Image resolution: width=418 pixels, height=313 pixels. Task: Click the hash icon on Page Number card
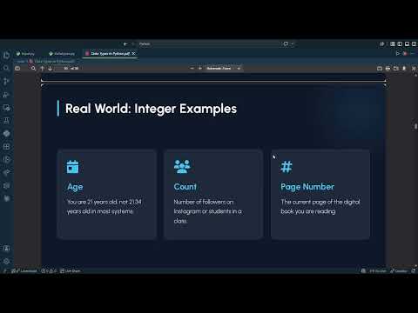(x=287, y=167)
